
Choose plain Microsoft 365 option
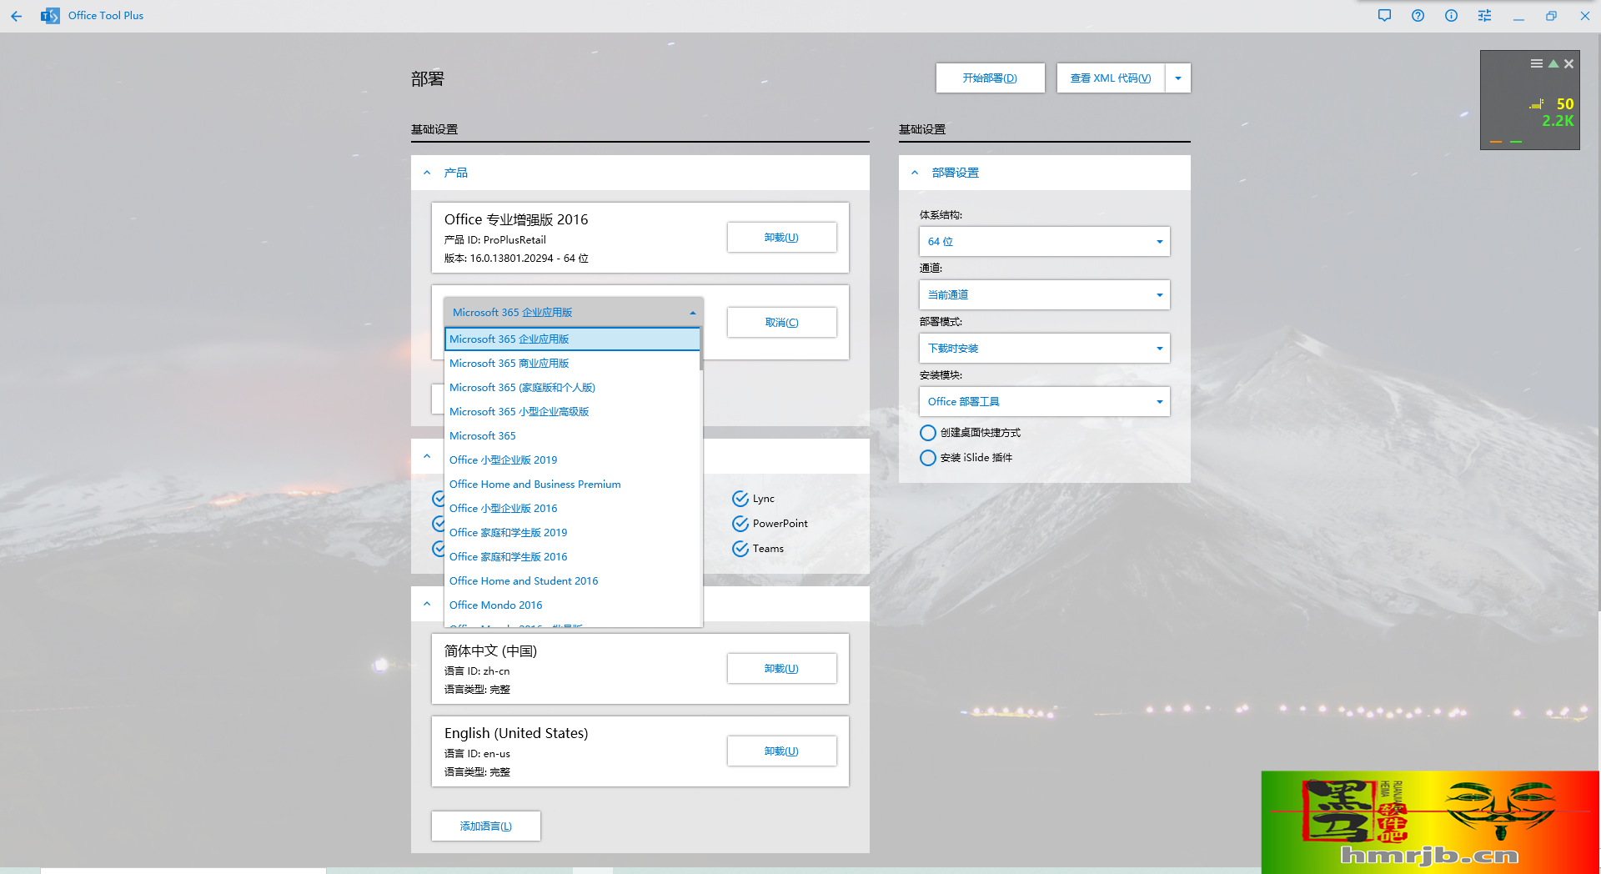[x=572, y=436]
